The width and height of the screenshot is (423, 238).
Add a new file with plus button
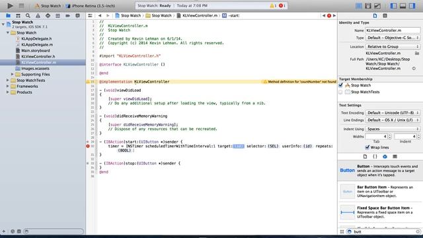4,231
